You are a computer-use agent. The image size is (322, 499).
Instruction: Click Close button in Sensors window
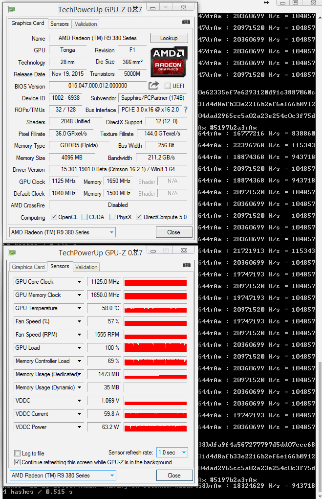174,476
